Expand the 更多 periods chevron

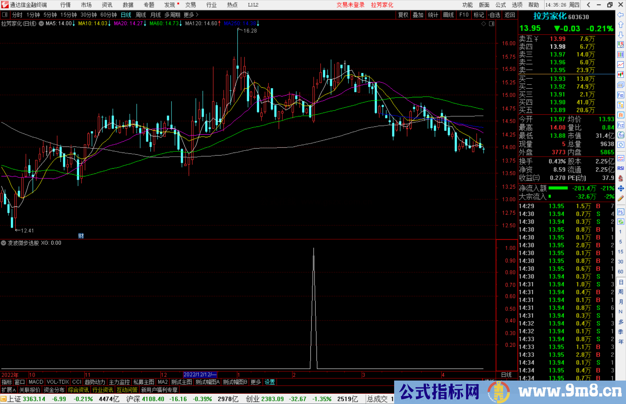coord(197,15)
